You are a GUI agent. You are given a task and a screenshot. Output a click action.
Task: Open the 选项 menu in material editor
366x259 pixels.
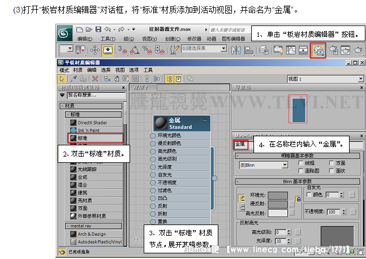coord(134,70)
